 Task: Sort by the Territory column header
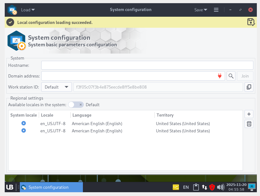click(165, 115)
